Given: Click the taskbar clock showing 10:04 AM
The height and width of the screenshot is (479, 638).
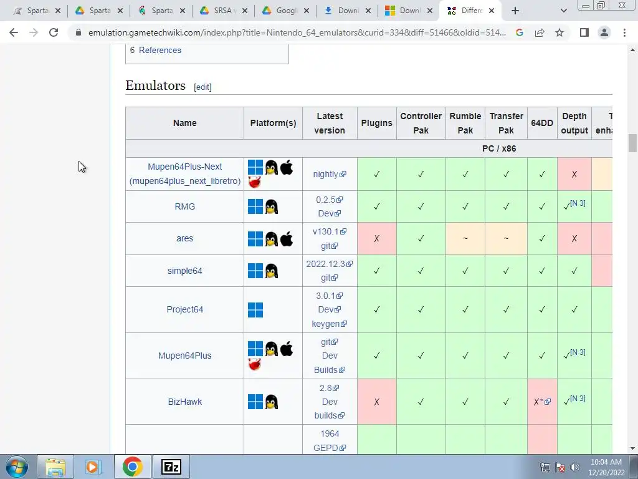Looking at the screenshot, I should click(606, 467).
